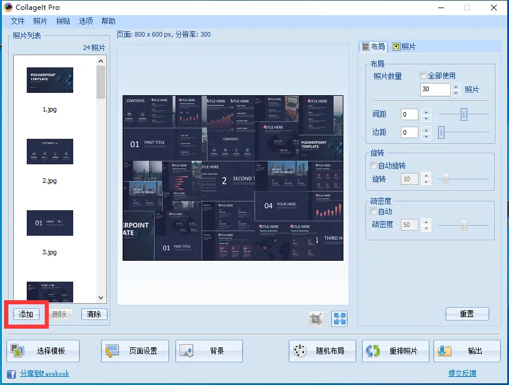Click the 旋转 slider handle
Screen dimensions: 509x385
(x=446, y=179)
